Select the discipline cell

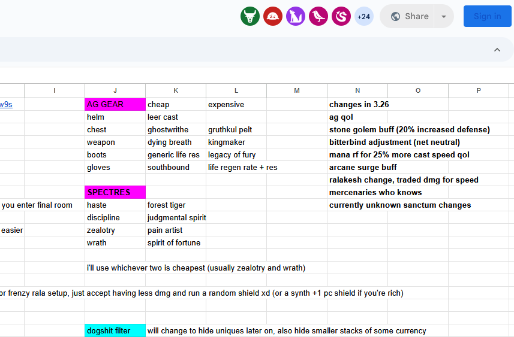point(115,217)
